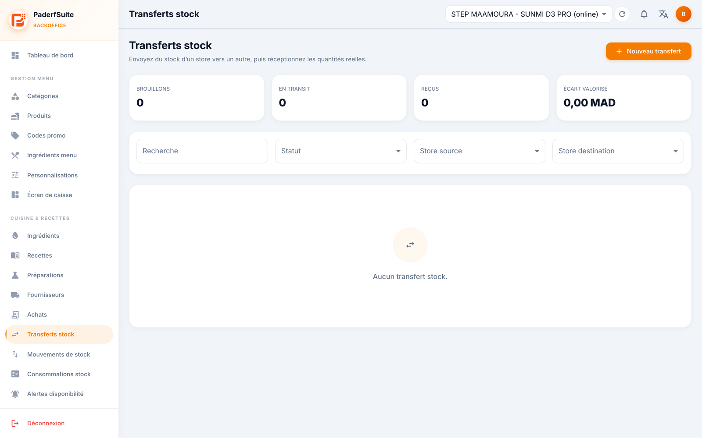Open Fournisseurs page link
The height and width of the screenshot is (438, 702).
click(x=59, y=295)
